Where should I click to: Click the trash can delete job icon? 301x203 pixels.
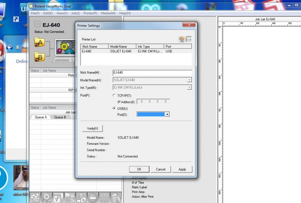[115, 198]
